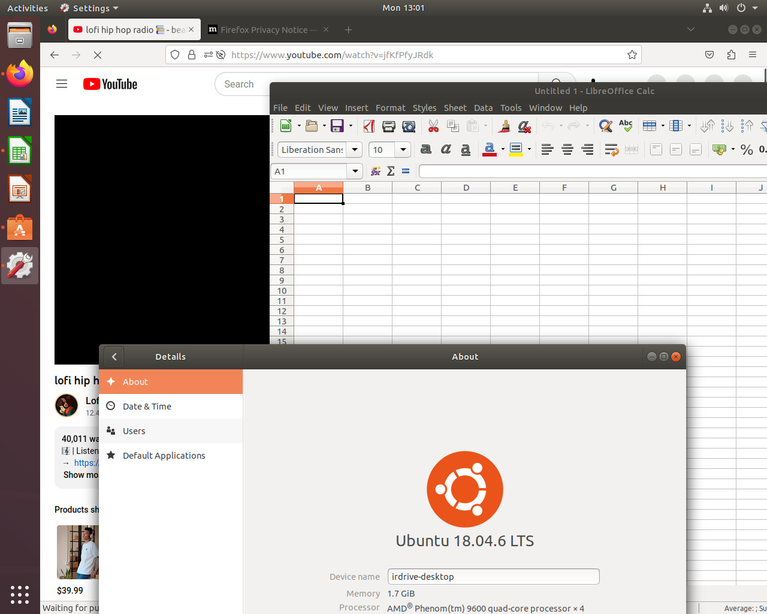Open the File menu in Calc
767x614 pixels.
click(x=280, y=108)
